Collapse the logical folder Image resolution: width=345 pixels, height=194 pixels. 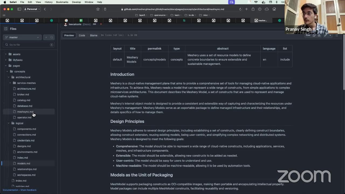(9, 123)
